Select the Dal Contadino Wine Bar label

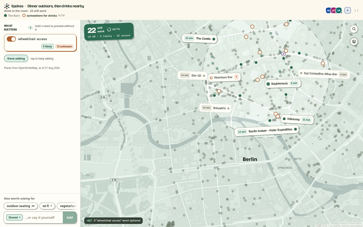pos(324,74)
